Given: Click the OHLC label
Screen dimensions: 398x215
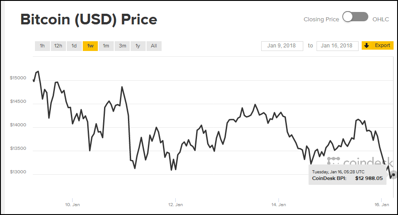Looking at the screenshot, I should 381,20.
